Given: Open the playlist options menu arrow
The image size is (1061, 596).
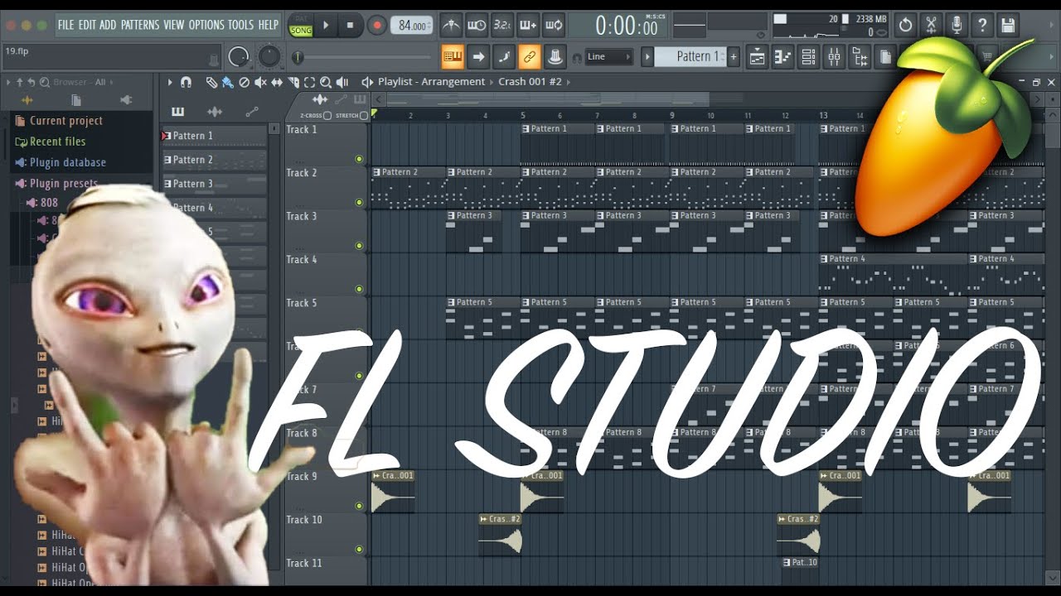Looking at the screenshot, I should 170,82.
